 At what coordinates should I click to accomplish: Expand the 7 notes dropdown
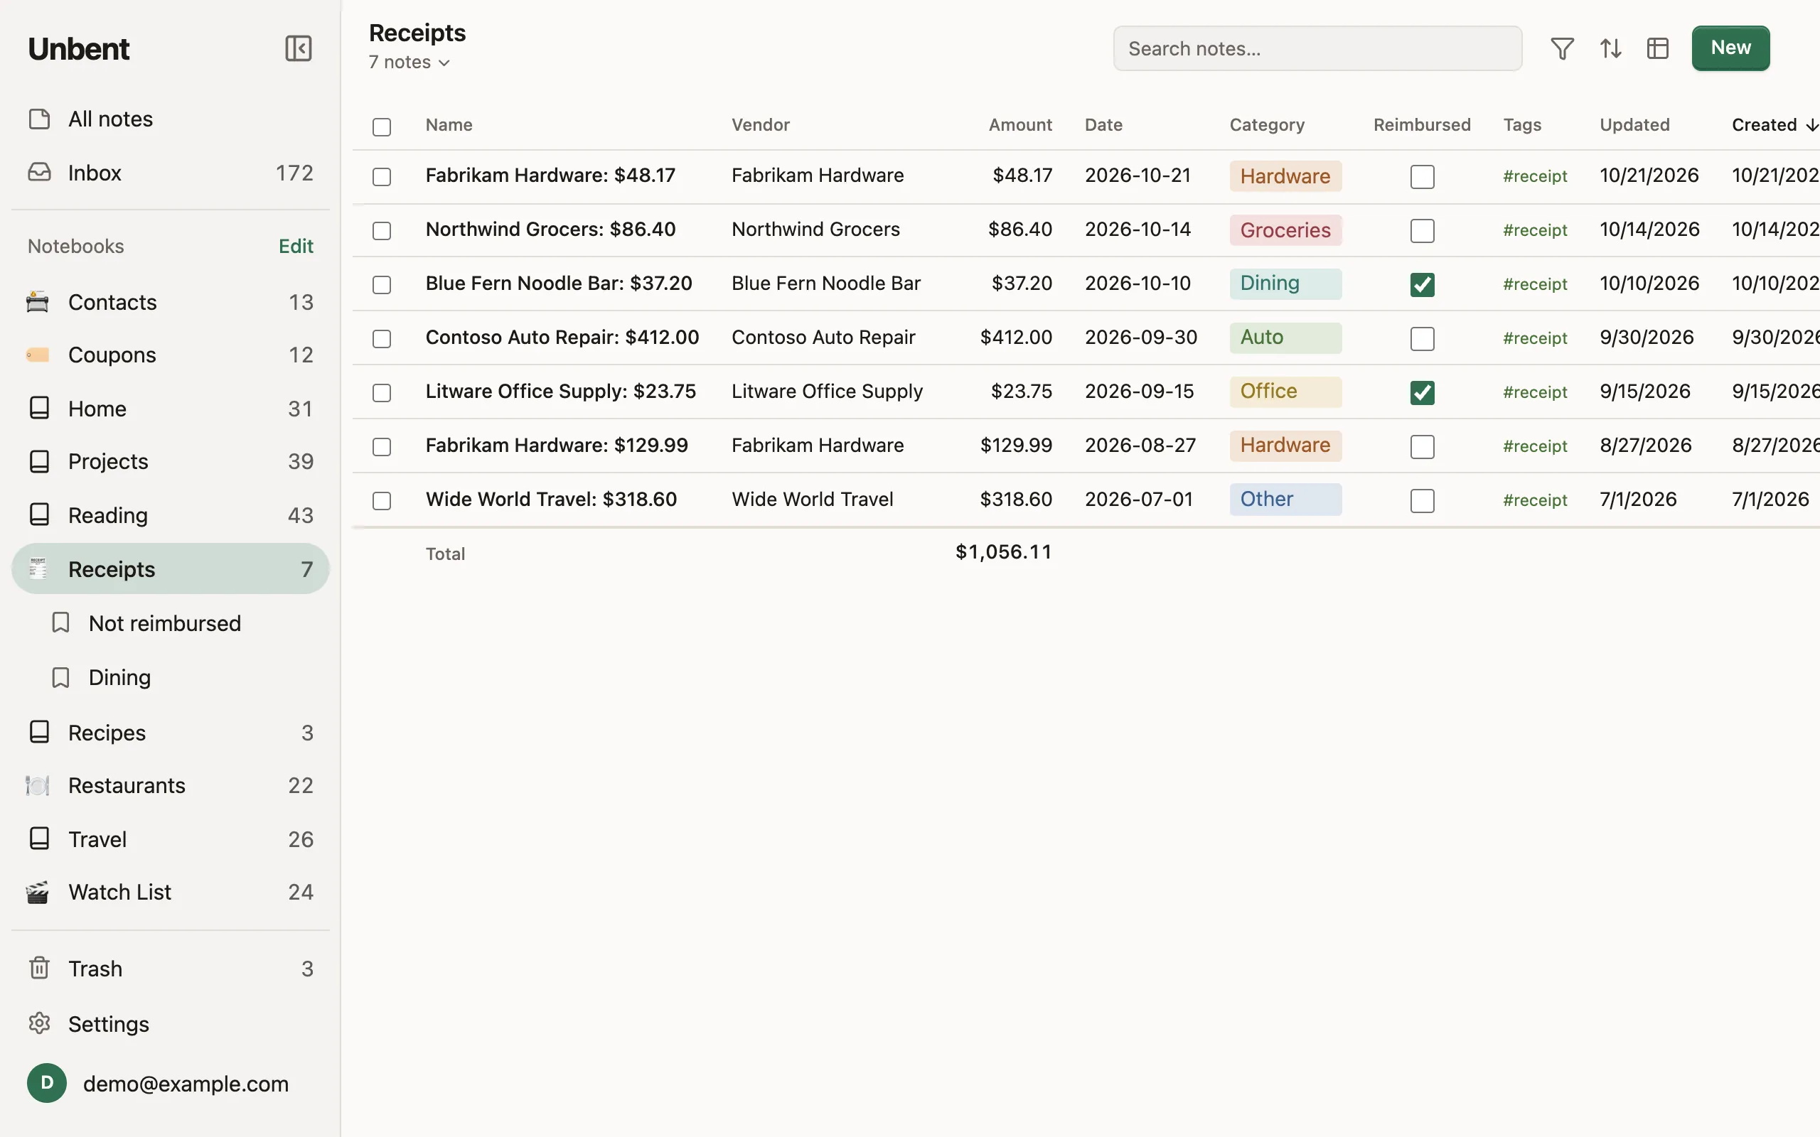[x=409, y=63]
